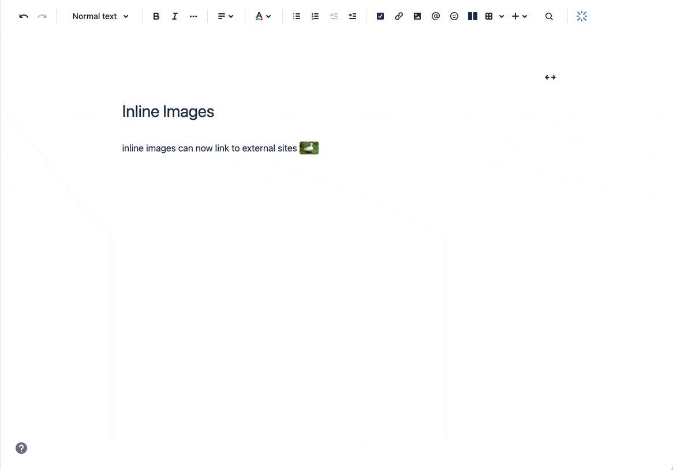Click the add image icon
The height and width of the screenshot is (470, 673).
tap(417, 16)
